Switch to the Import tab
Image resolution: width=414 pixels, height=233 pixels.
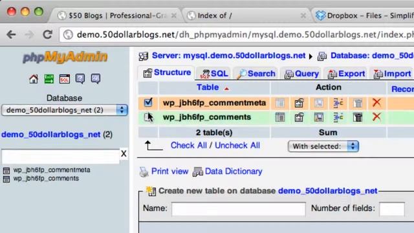click(x=393, y=73)
